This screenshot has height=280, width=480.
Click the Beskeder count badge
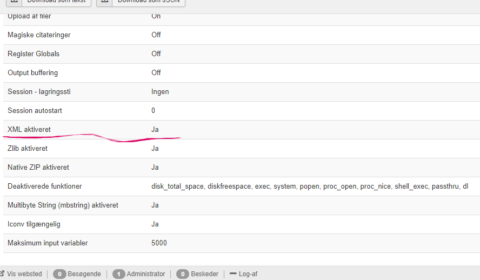[x=183, y=274]
